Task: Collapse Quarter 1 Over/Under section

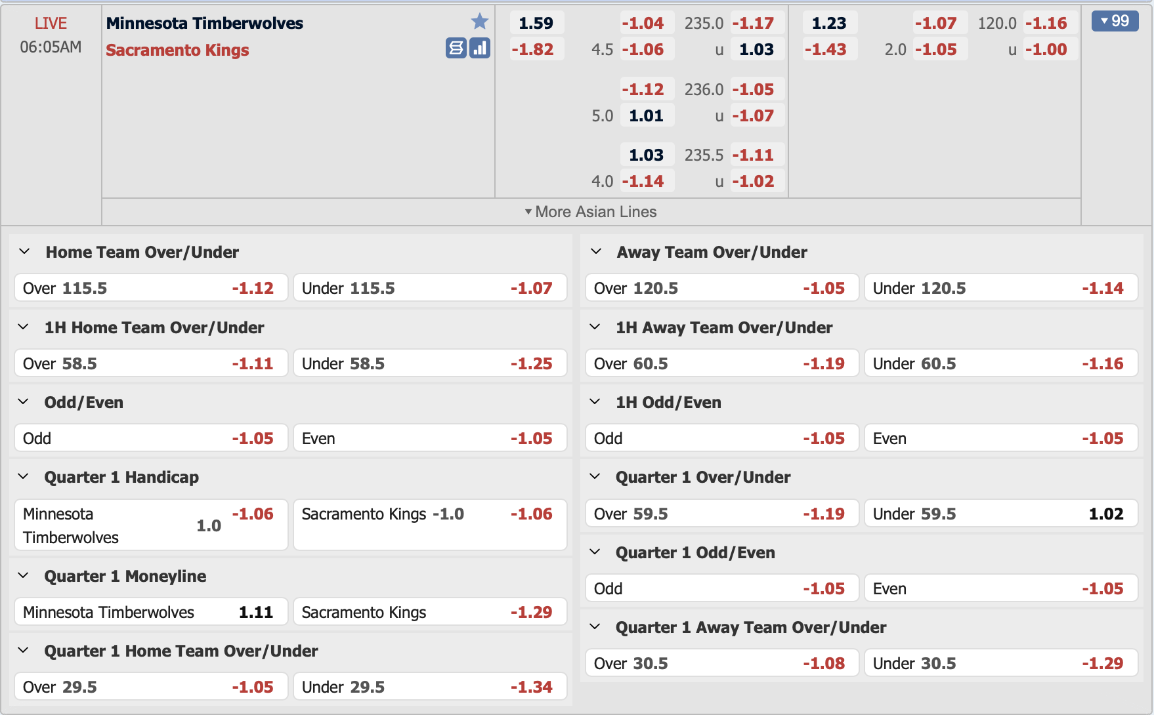Action: pos(595,477)
